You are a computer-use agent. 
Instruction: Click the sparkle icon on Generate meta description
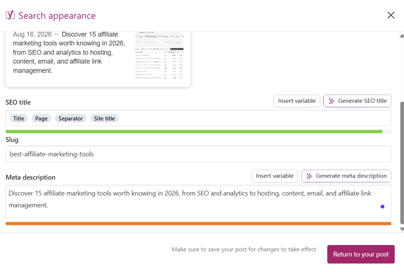coord(309,176)
